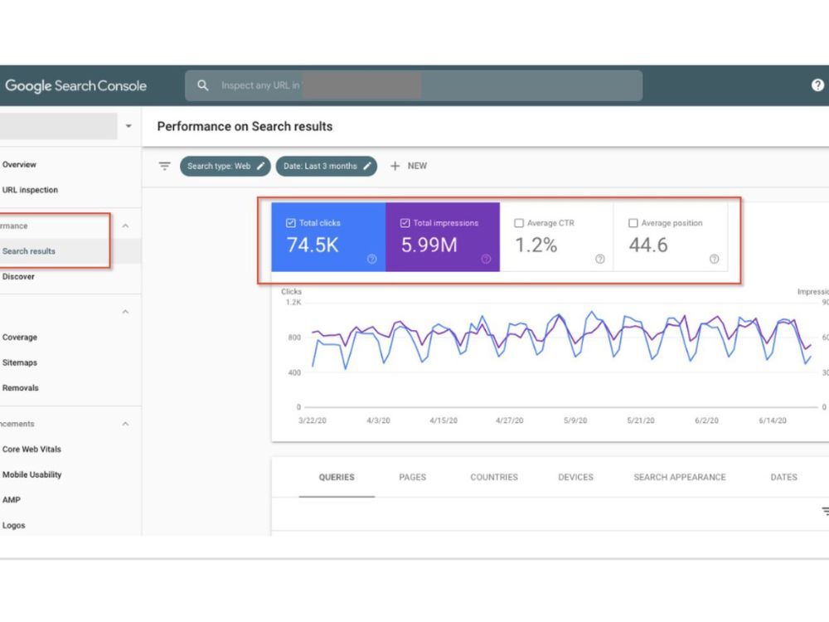Open AMP report in the sidebar
This screenshot has width=829, height=622.
pyautogui.click(x=11, y=500)
